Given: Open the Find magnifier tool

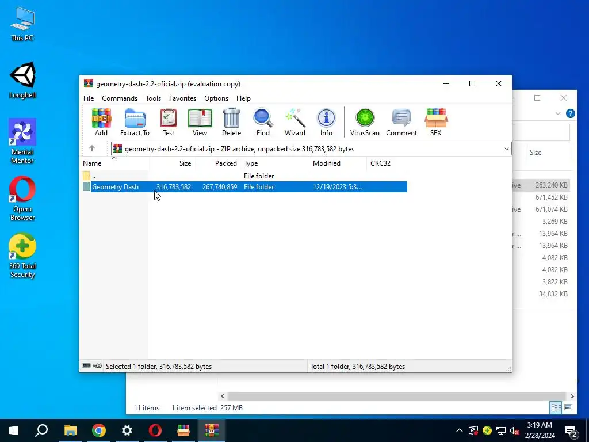Looking at the screenshot, I should [263, 122].
